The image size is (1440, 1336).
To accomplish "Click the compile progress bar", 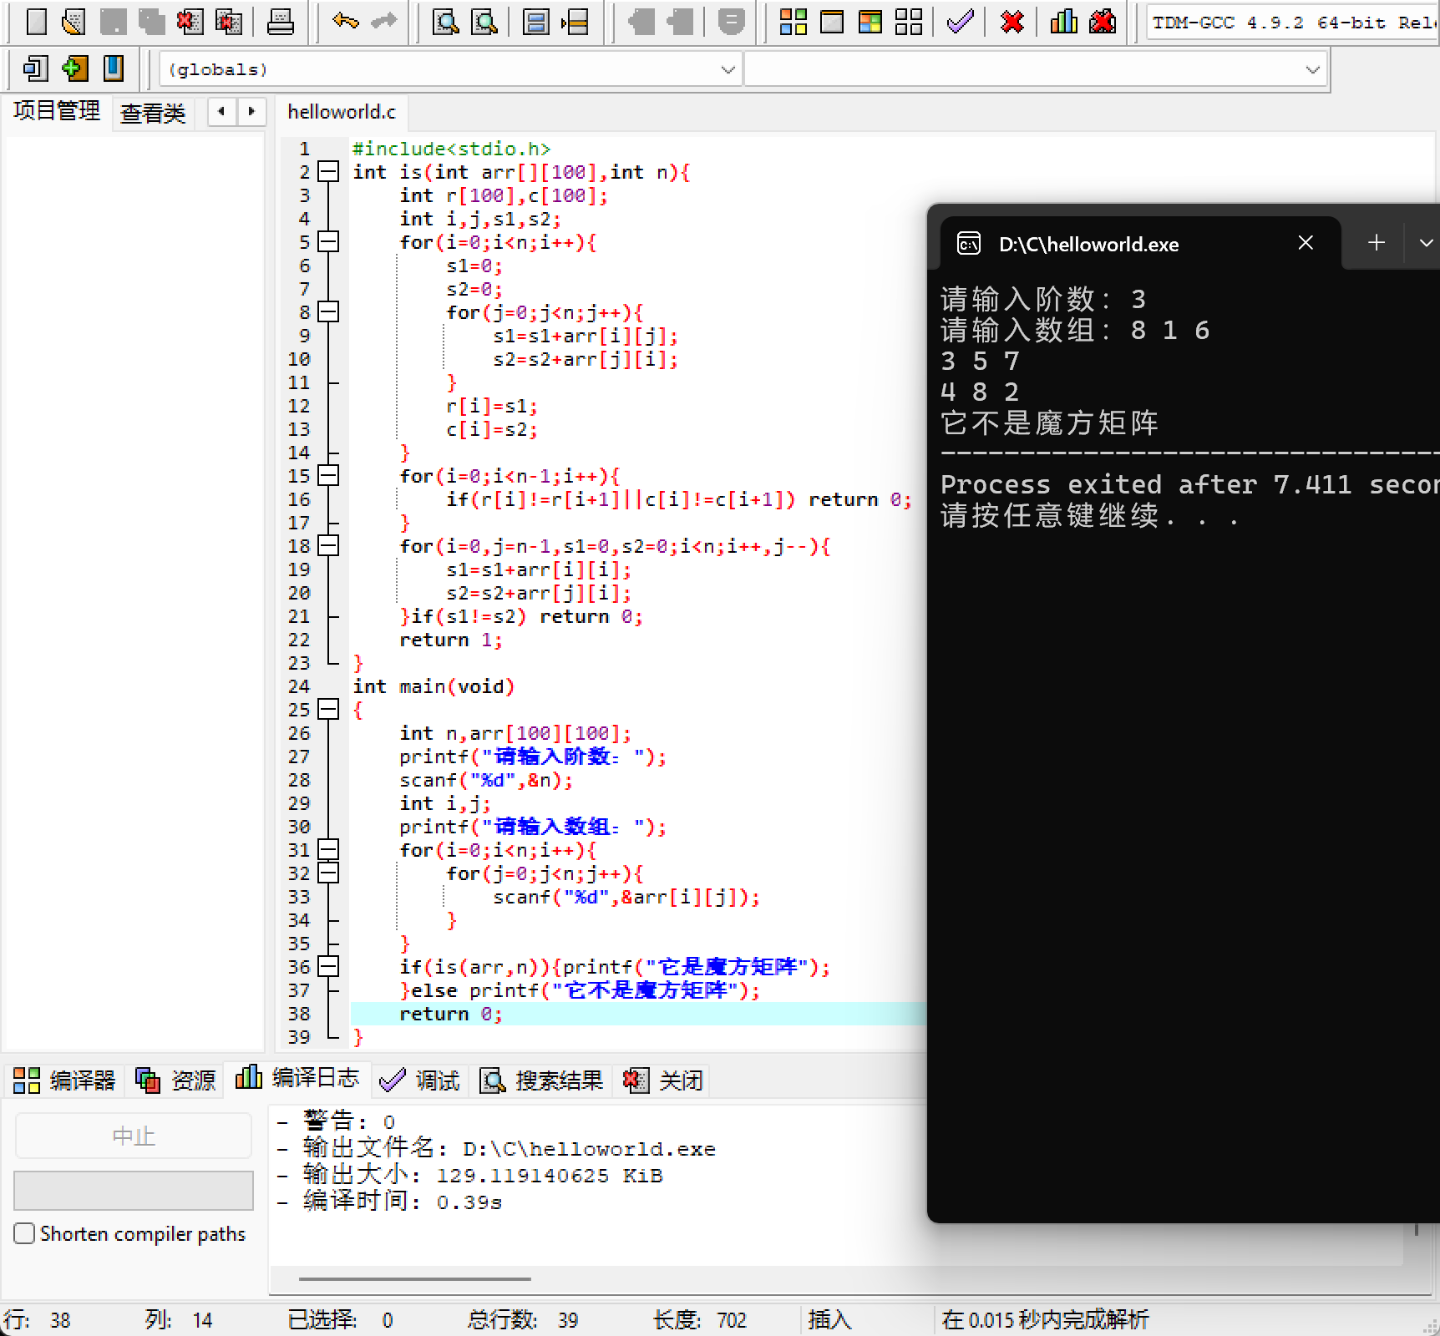I will point(134,1190).
